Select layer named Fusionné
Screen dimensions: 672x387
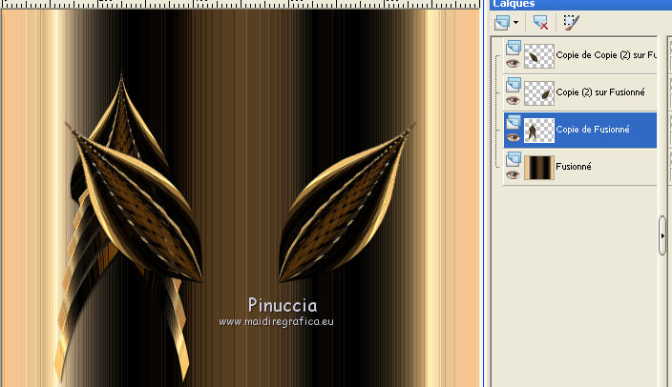coord(574,167)
